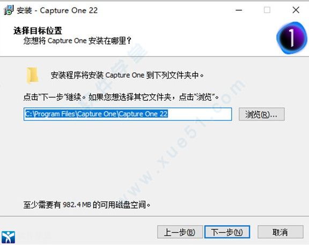Minimize the Capture One 22 installer window
The width and height of the screenshot is (309, 245).
pos(239,10)
